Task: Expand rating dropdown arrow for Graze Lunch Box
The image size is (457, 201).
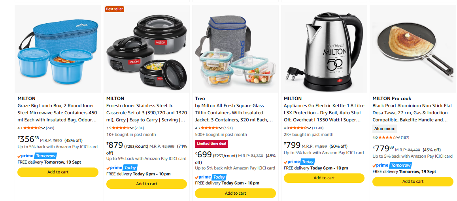Action: 43,128
